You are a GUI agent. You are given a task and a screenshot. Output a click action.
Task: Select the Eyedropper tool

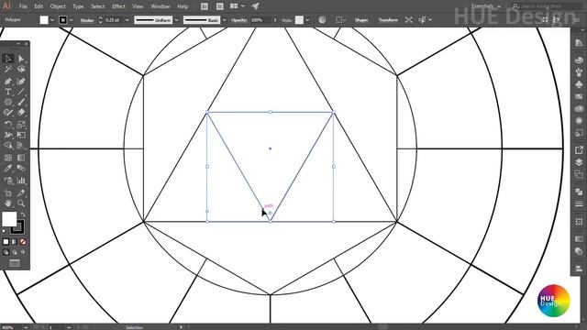click(8, 169)
